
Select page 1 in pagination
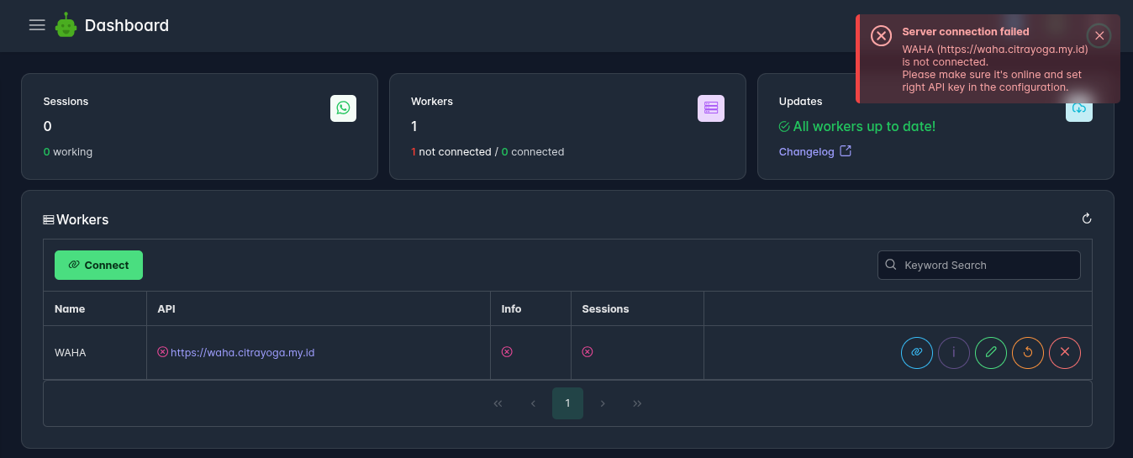[567, 403]
